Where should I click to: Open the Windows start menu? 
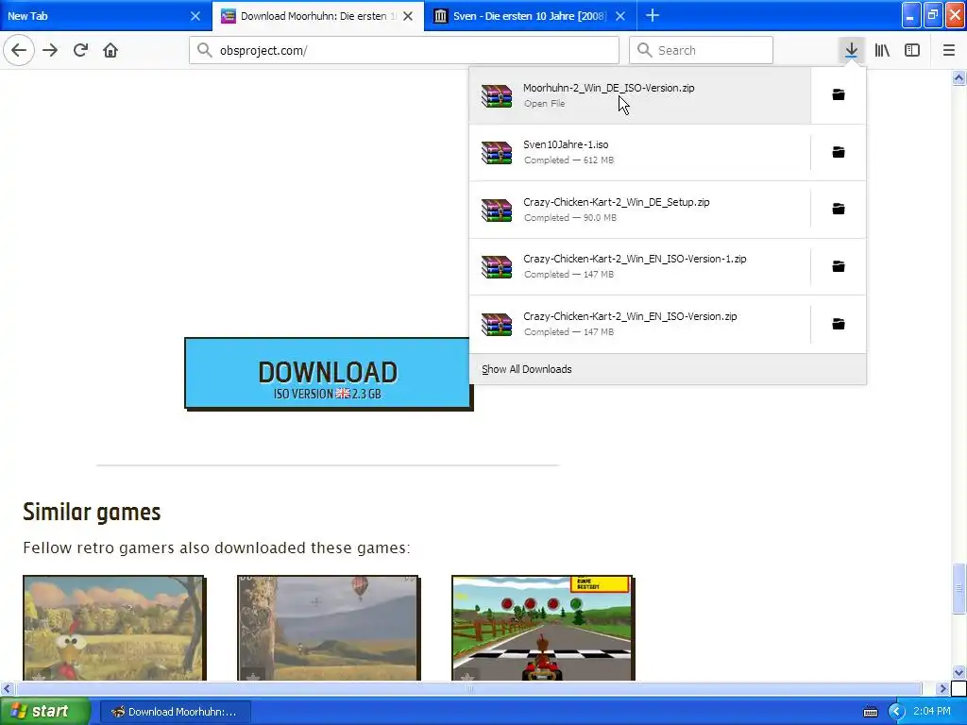[44, 711]
